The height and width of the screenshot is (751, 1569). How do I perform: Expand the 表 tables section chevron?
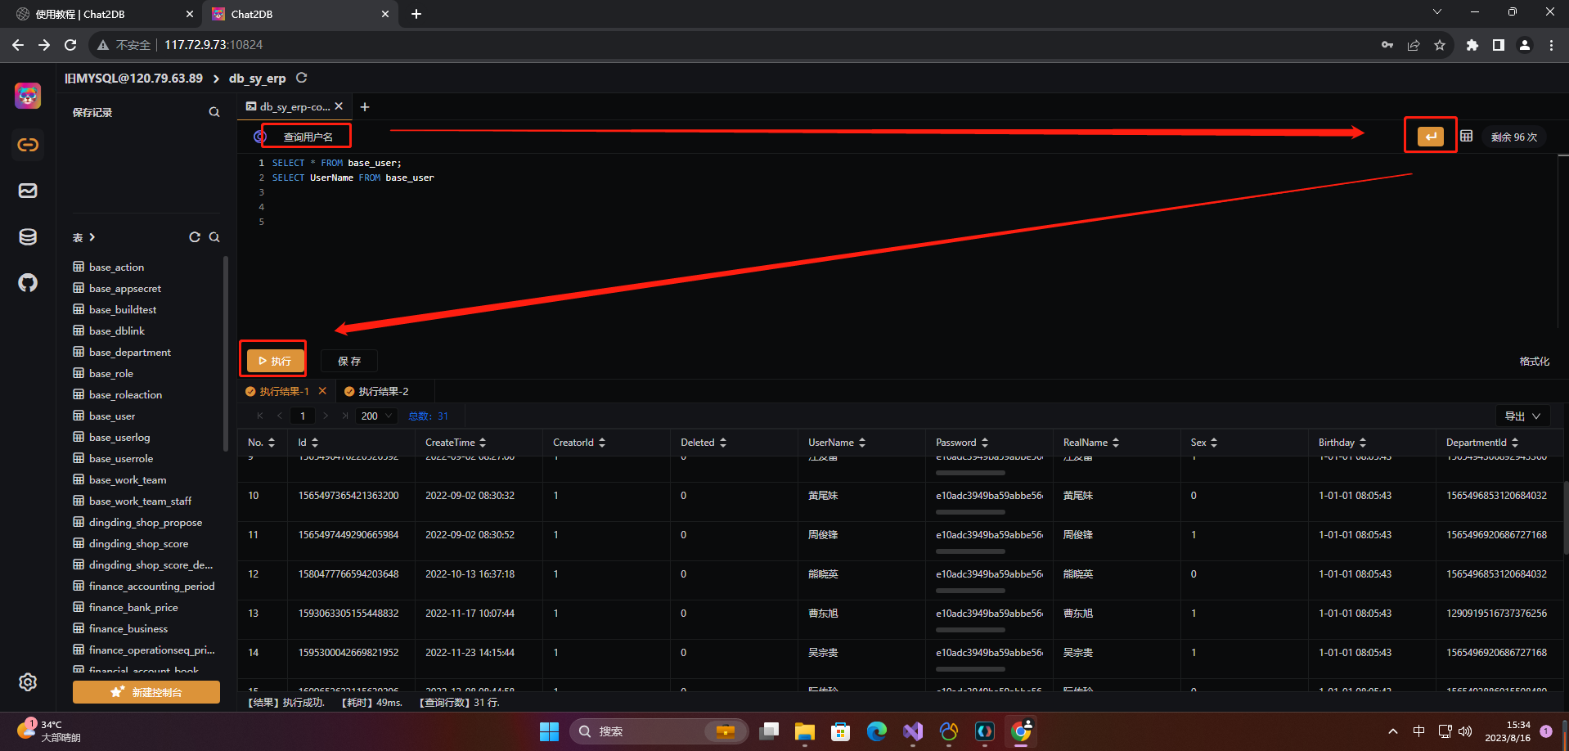tap(92, 237)
